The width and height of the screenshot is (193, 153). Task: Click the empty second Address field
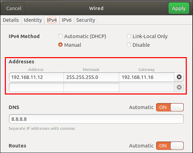point(36,87)
